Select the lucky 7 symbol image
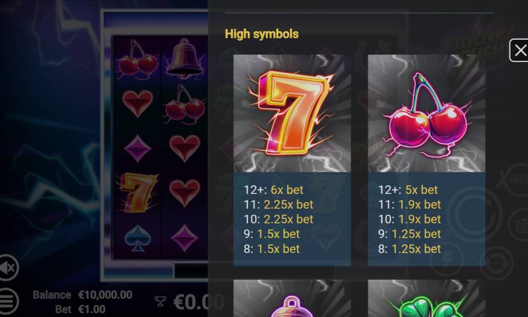 click(292, 113)
